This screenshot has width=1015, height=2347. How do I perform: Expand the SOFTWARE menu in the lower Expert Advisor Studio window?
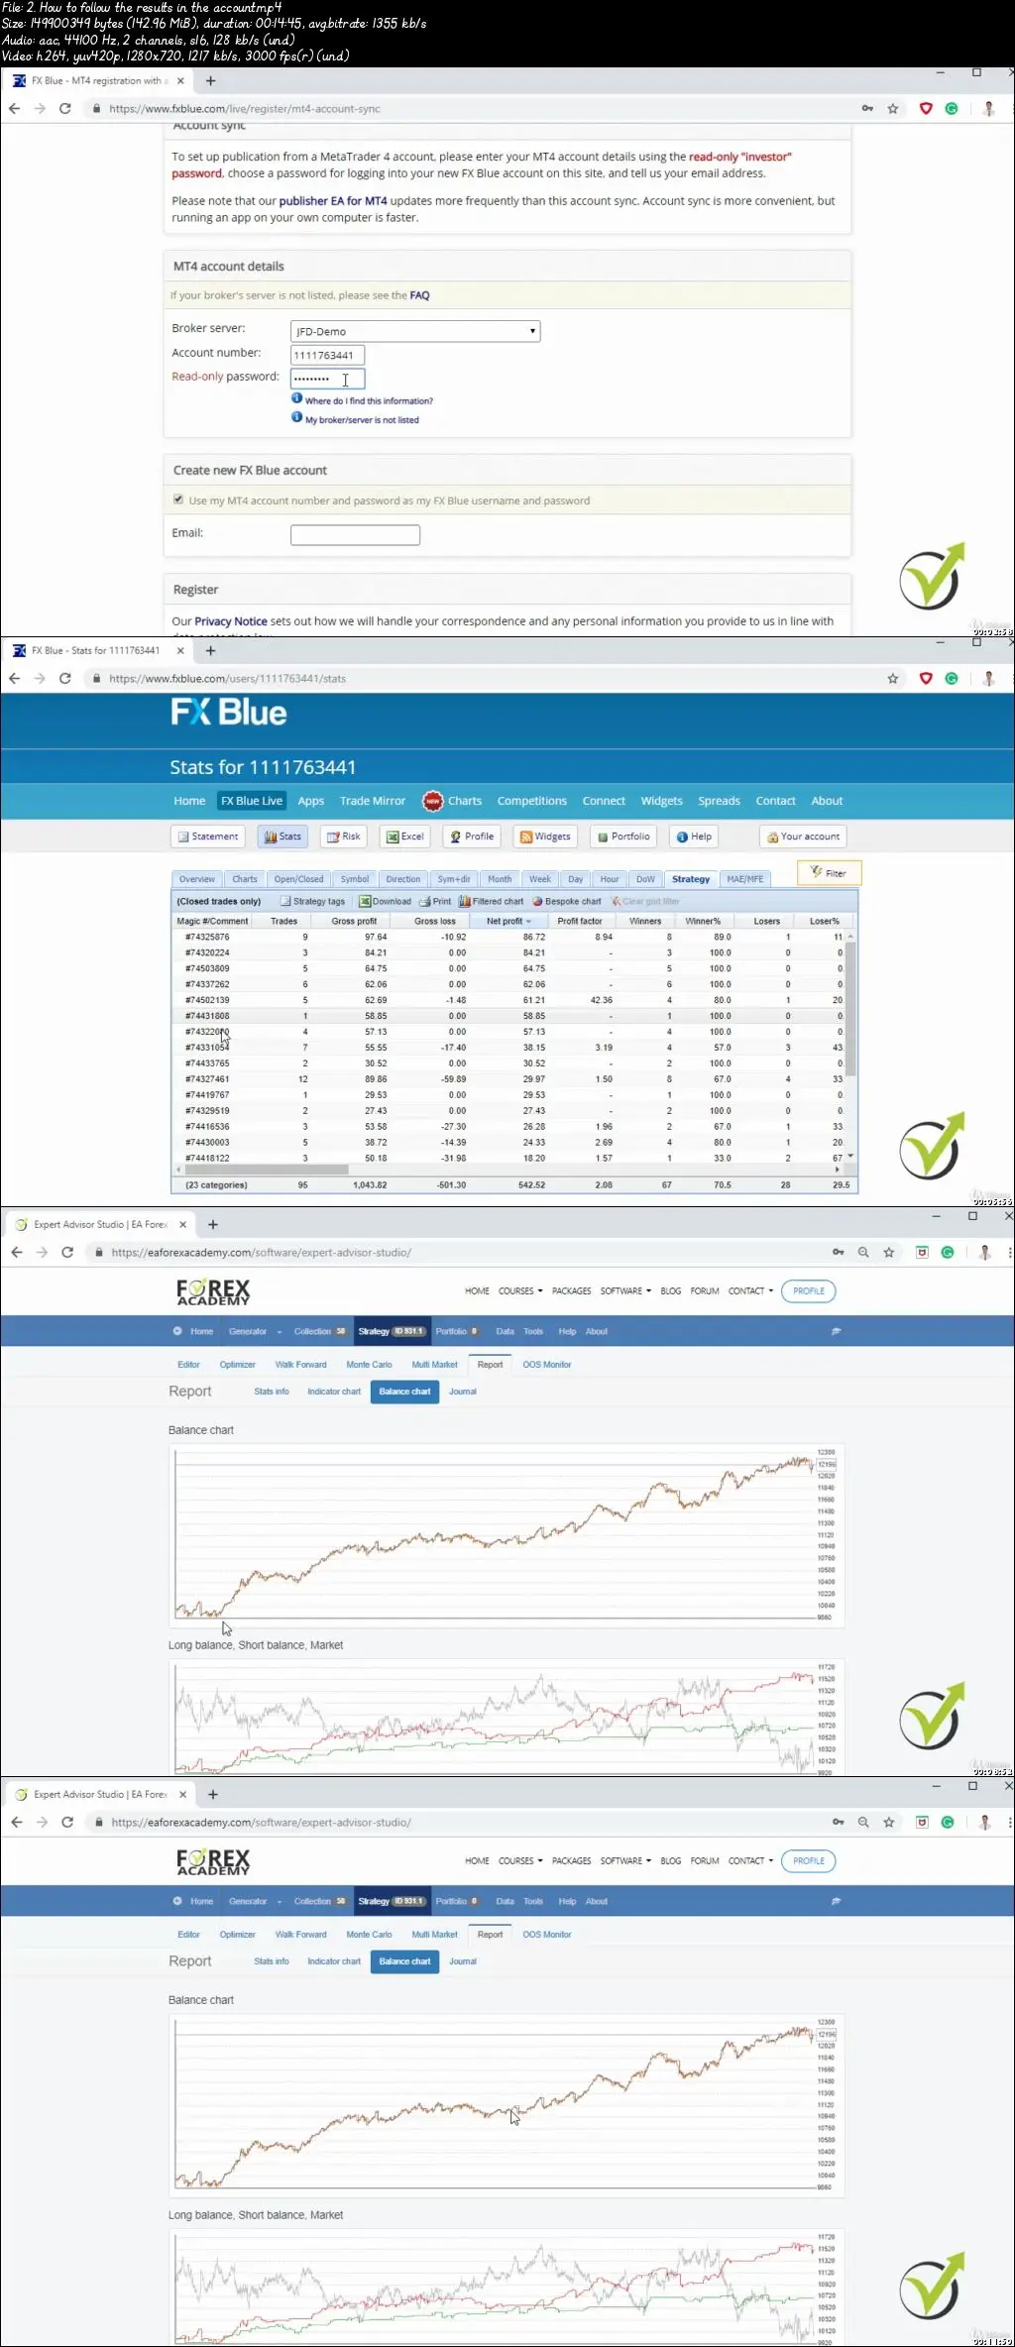[625, 1861]
